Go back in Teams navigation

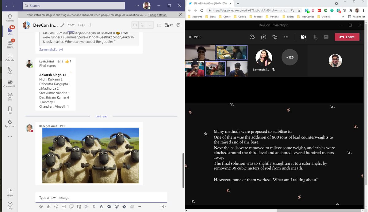7,6
